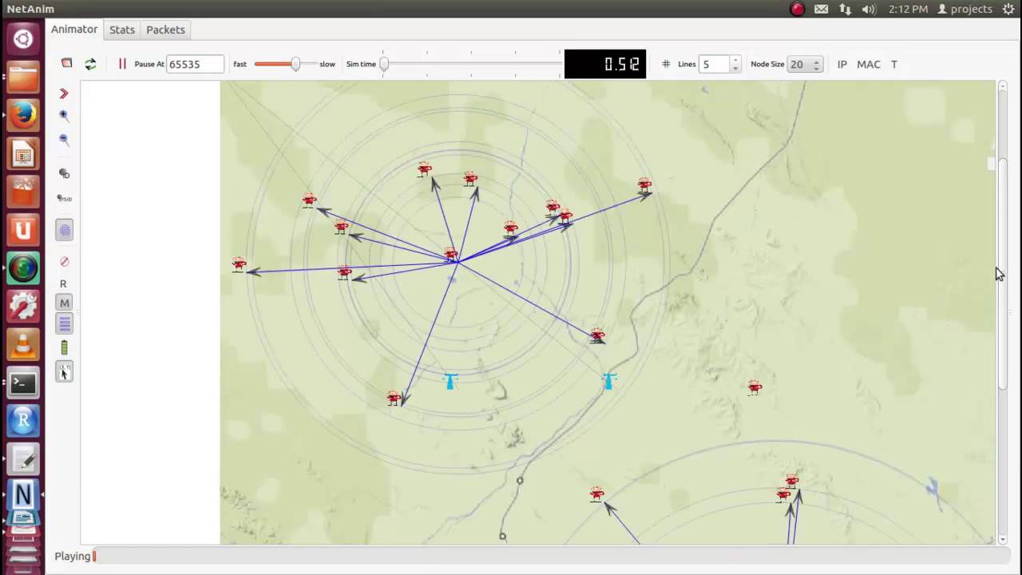Click the 2:12 PM clock
1022x575 pixels.
tap(908, 9)
